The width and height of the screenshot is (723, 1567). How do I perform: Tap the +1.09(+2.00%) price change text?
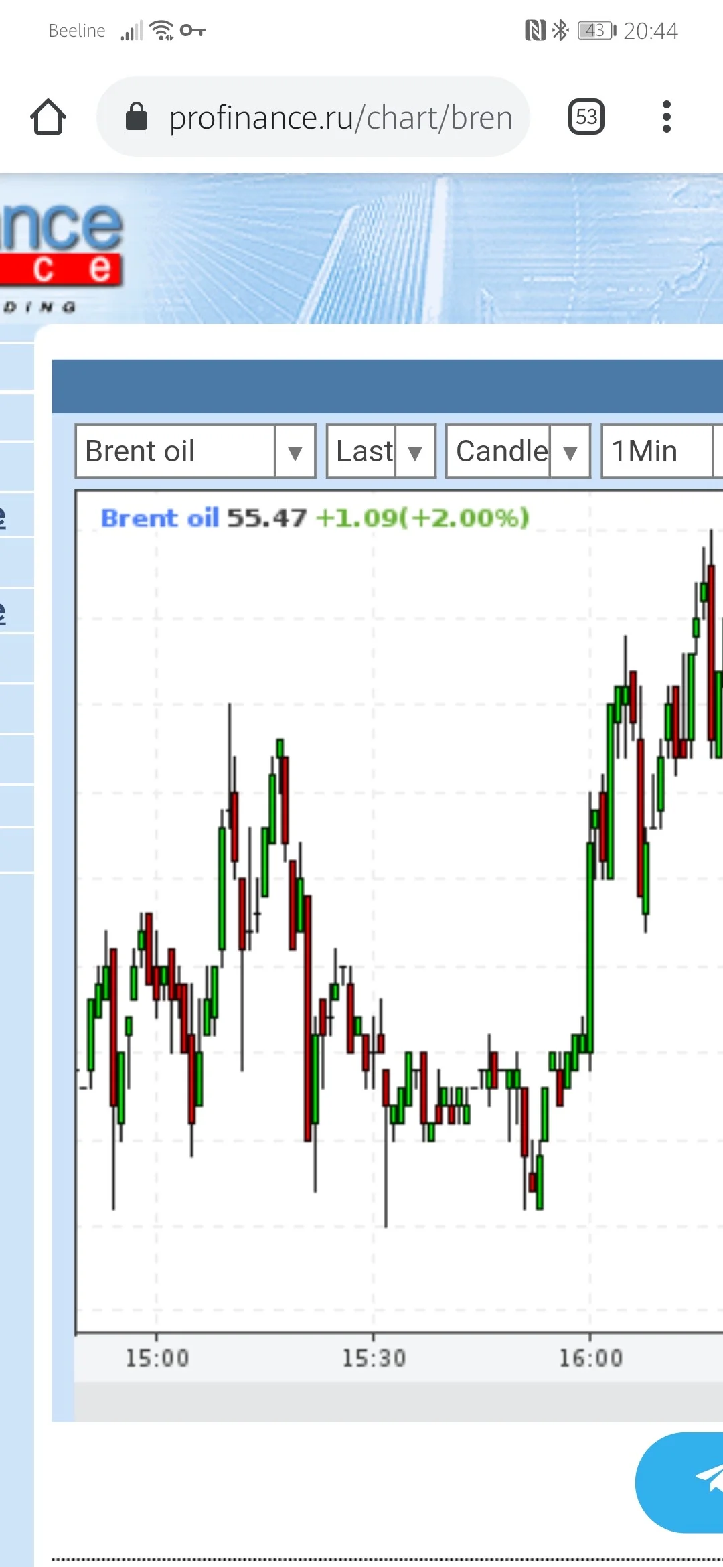[422, 518]
